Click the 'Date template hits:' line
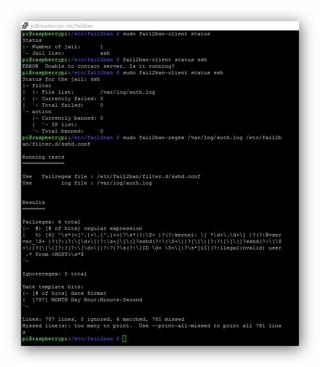Screen dimensions: 320x367 (x=53, y=287)
